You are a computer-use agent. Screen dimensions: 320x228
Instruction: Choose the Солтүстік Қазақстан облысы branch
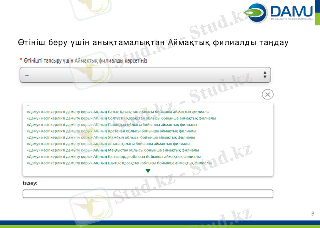121,118
